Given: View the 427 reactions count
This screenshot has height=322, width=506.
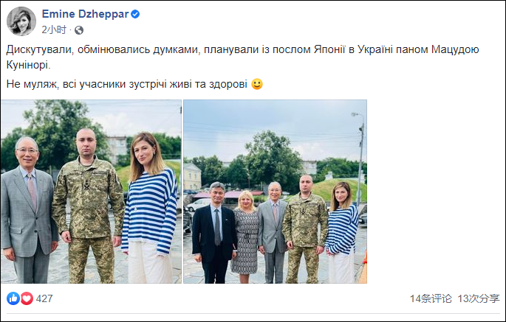Looking at the screenshot, I should [x=44, y=298].
